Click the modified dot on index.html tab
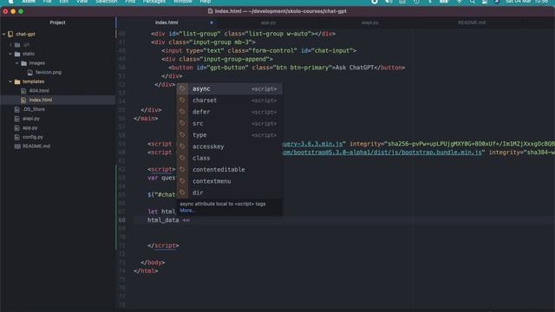The height and width of the screenshot is (312, 555). pyautogui.click(x=212, y=23)
